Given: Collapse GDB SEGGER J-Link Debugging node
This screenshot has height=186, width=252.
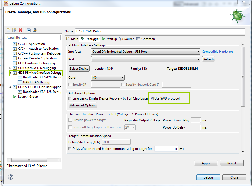Looking at the screenshot, I should 10,87.
